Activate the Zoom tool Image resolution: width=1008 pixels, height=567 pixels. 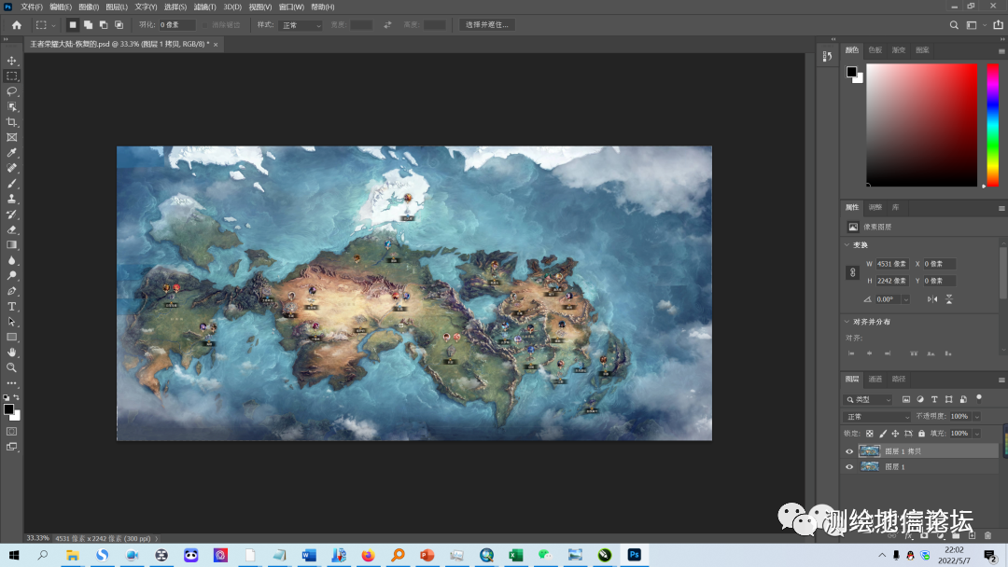click(x=12, y=367)
